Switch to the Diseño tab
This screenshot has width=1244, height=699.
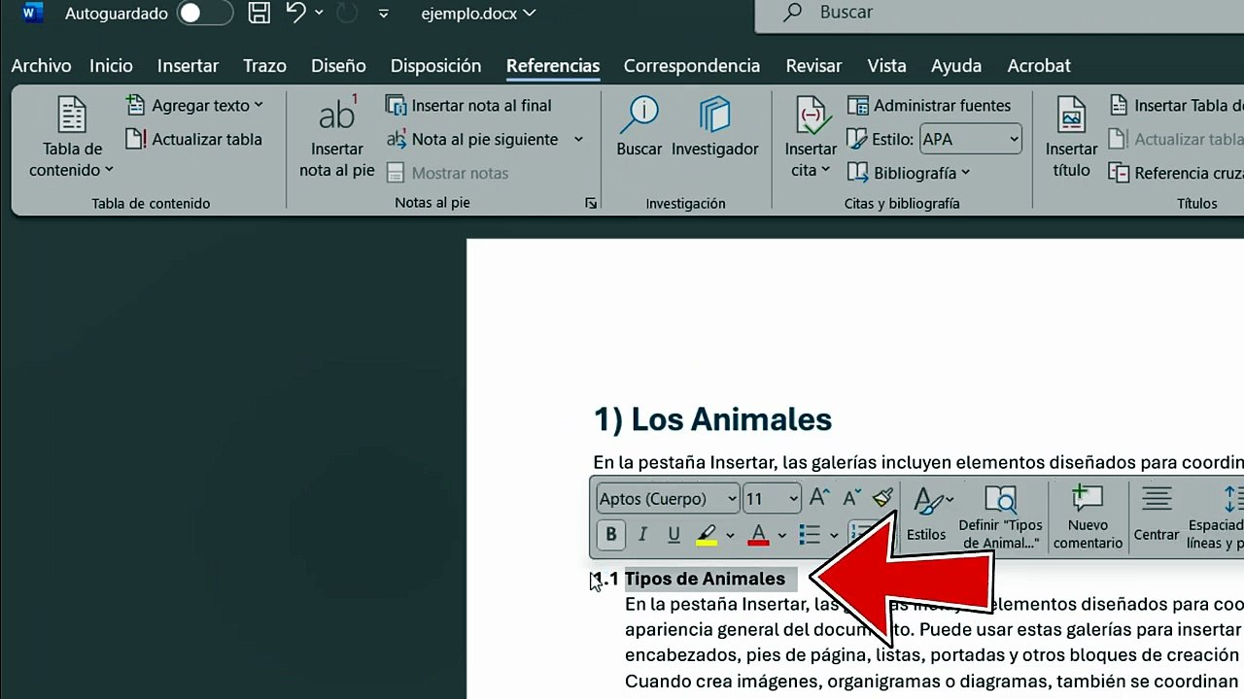coord(338,66)
